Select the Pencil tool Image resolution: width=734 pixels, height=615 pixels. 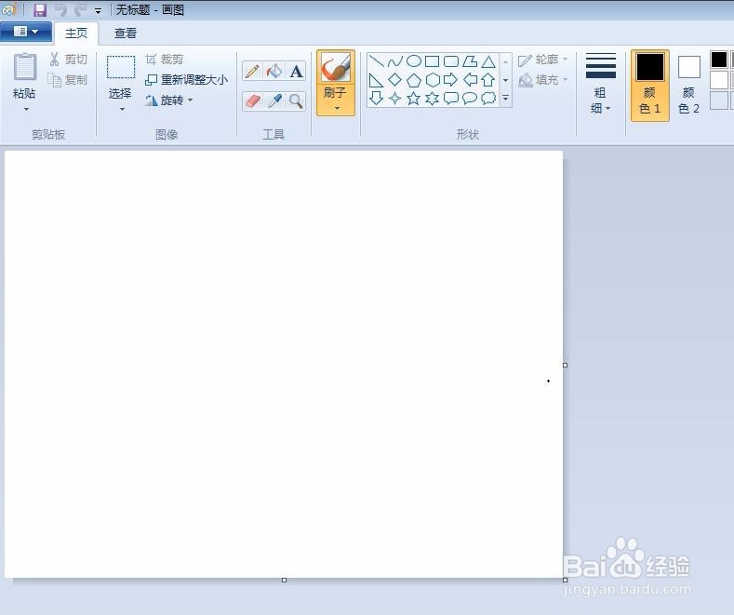click(252, 72)
